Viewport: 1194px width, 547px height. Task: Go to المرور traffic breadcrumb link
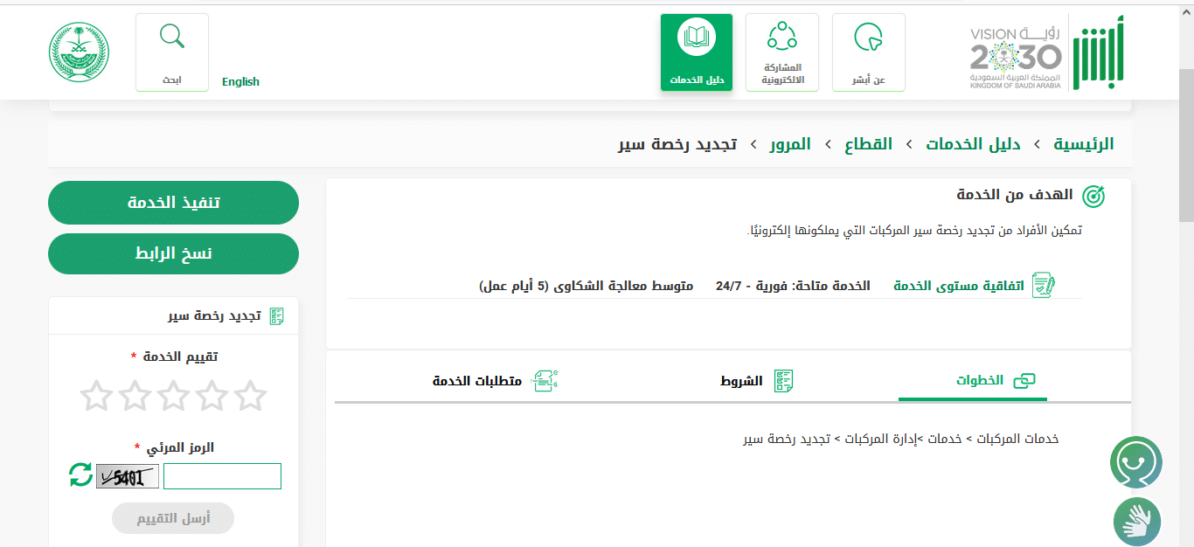790,144
